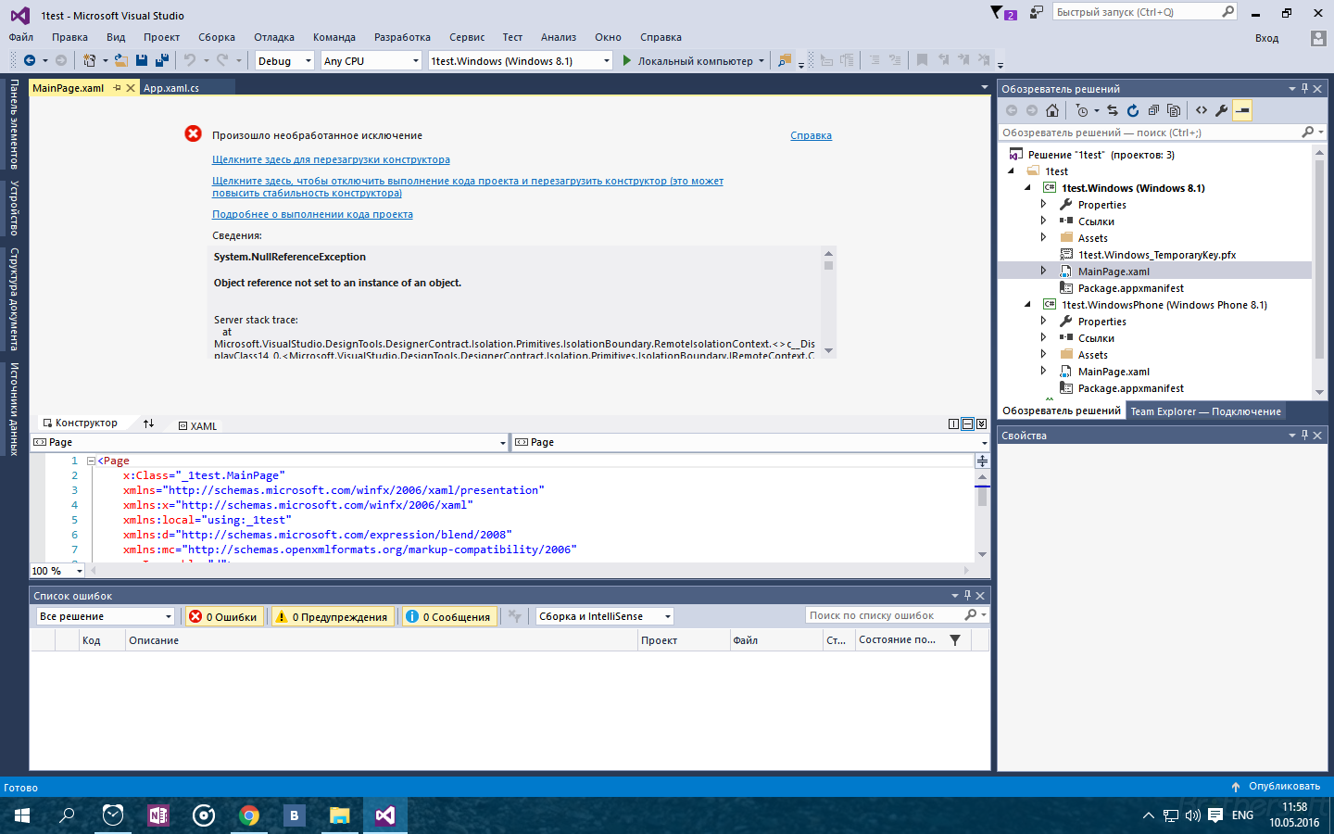Open the Отладка menu

click(274, 37)
